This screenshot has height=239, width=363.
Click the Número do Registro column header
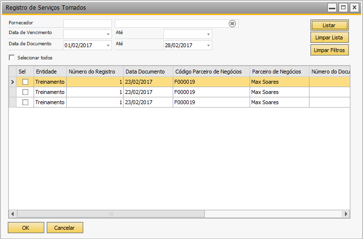click(x=95, y=72)
